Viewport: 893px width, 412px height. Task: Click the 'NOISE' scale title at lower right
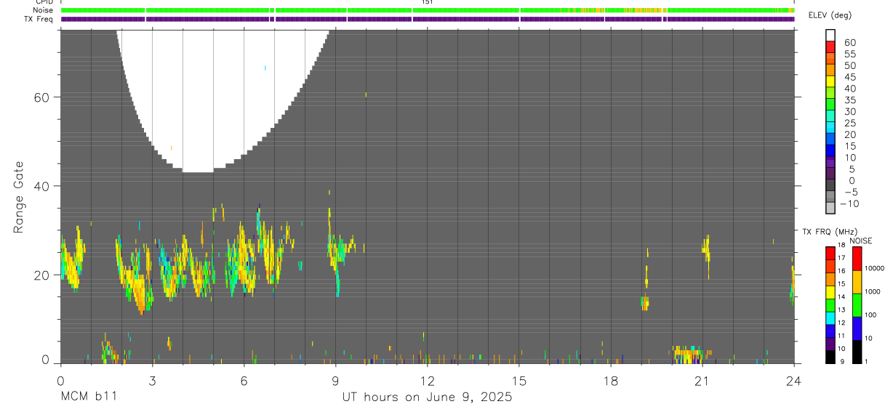[860, 241]
